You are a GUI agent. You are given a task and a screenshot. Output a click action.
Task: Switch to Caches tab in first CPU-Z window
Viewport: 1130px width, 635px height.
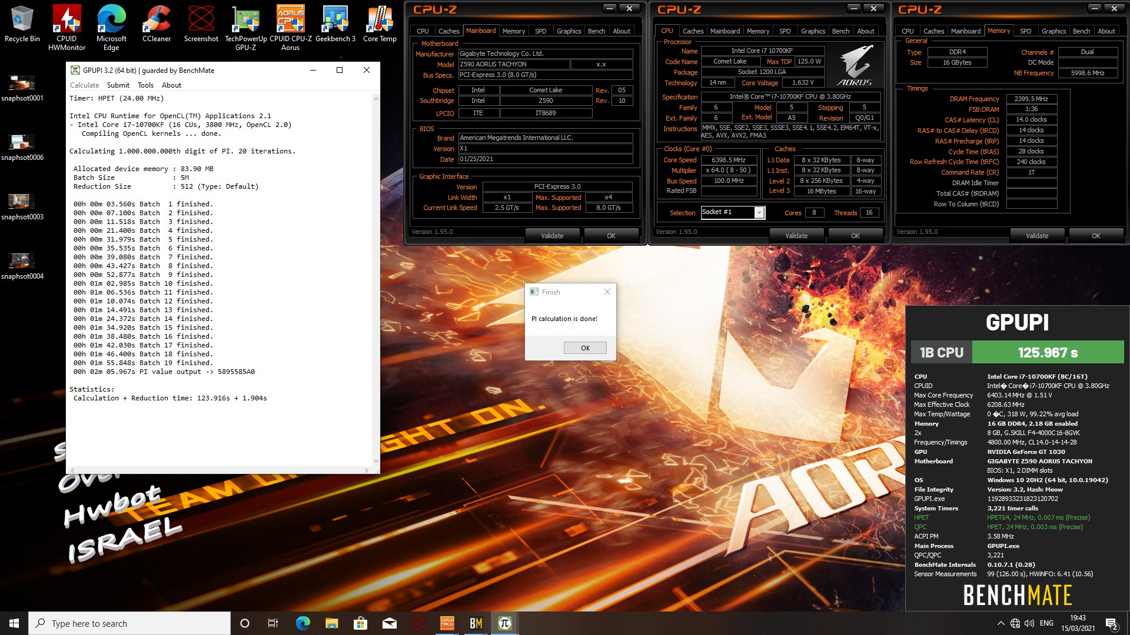448,31
